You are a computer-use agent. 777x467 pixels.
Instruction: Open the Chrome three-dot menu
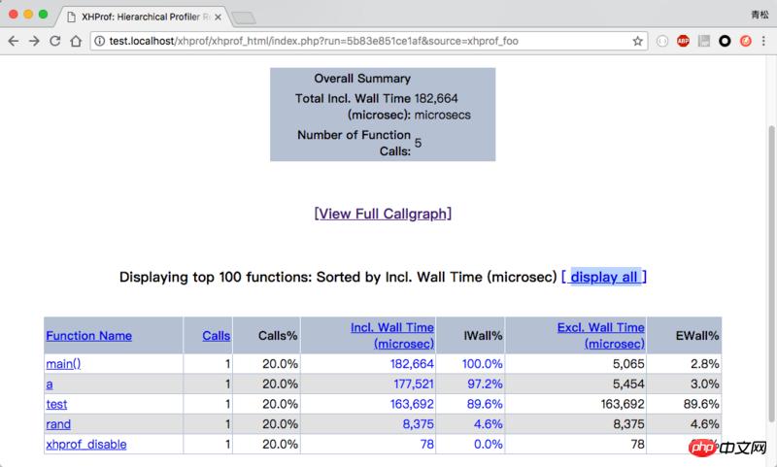[x=764, y=41]
